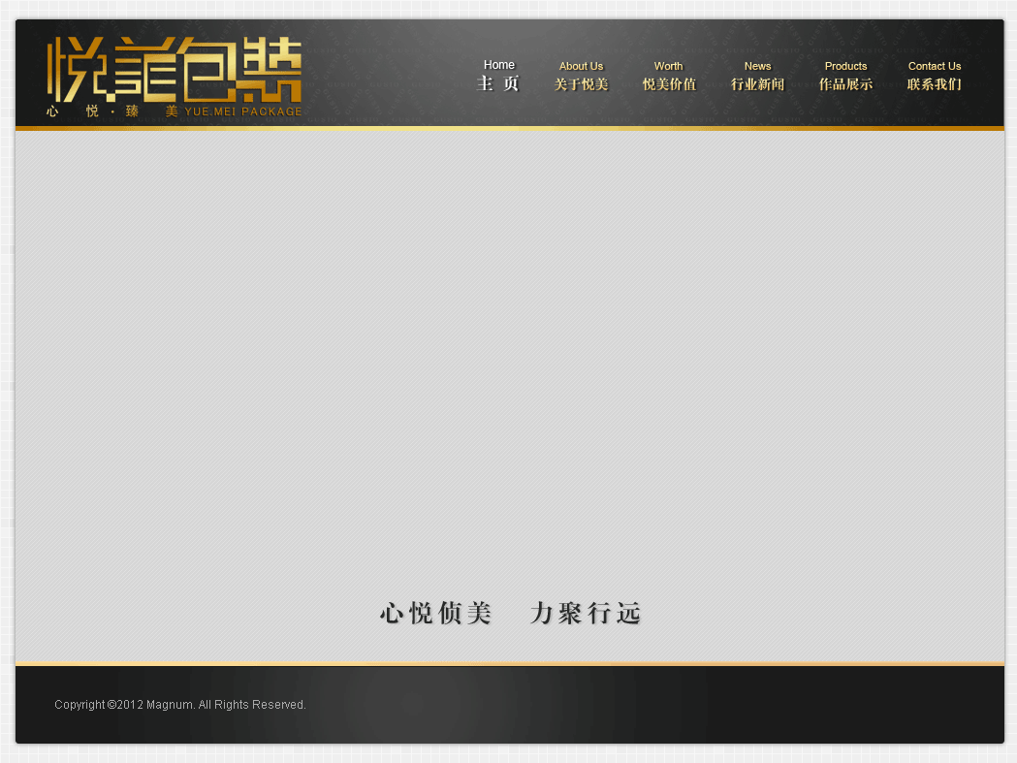Select the 悦美价值 link

point(669,84)
